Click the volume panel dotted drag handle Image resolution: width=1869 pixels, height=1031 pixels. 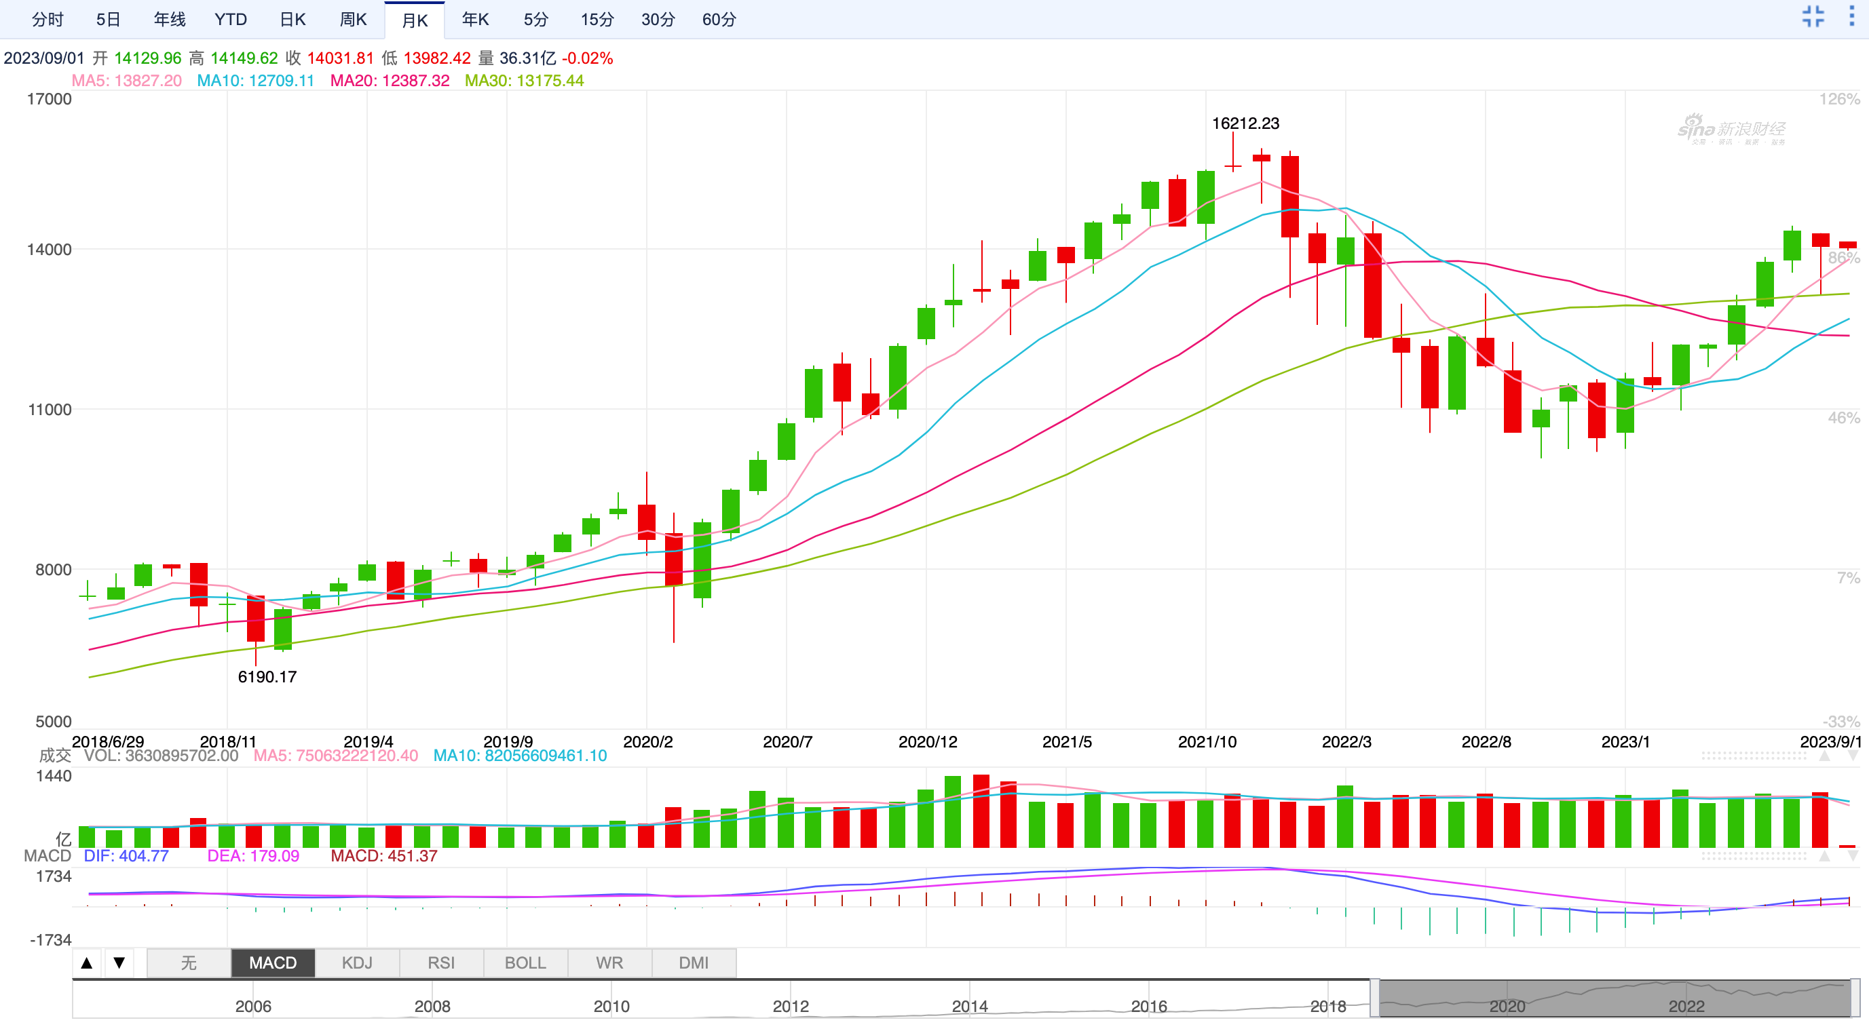pos(1754,756)
